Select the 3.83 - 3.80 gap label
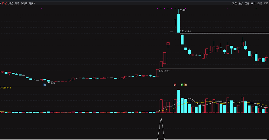Viewport: 269px width, 140px height. coord(186,31)
